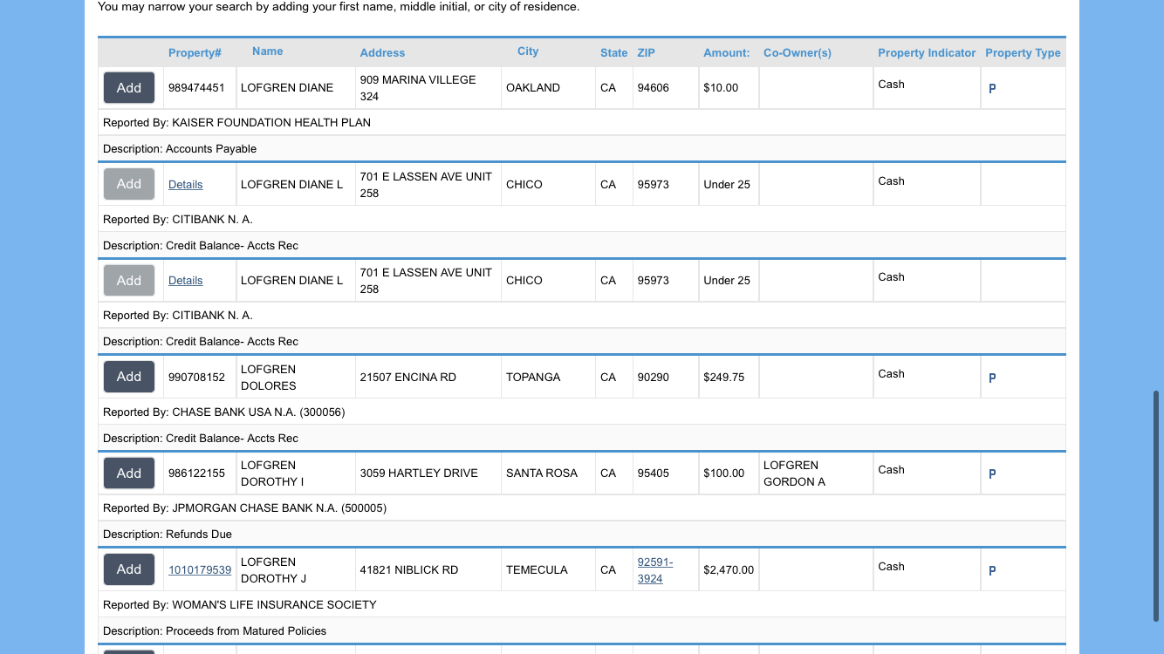Open the second CHICO Details link
Screen dimensions: 1164x654
[x=186, y=281]
